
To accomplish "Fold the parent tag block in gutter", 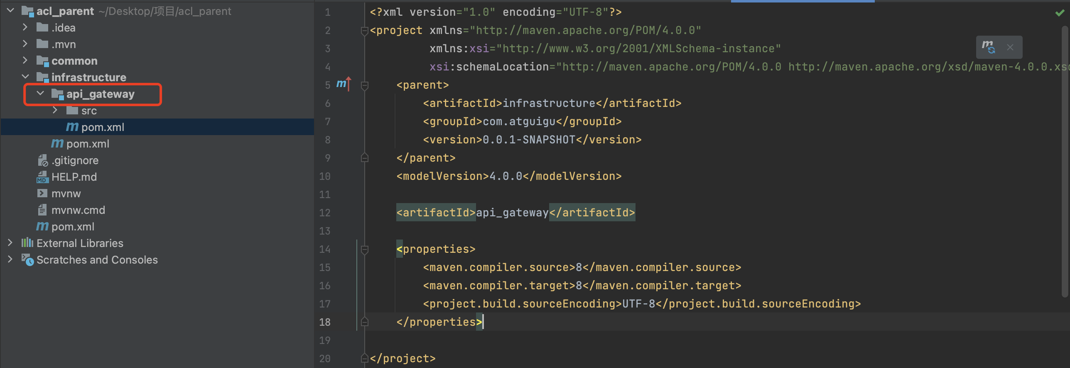I will (365, 85).
